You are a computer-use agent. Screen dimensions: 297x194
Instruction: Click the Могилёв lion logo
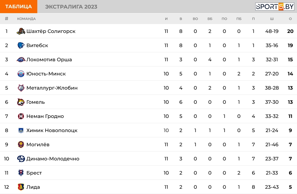click(21, 145)
